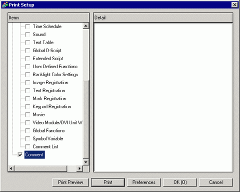Click the horizontal scrollbar thumb in Items

41,168
